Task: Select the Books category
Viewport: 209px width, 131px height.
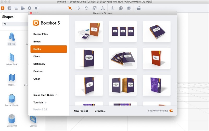Action: click(49, 49)
